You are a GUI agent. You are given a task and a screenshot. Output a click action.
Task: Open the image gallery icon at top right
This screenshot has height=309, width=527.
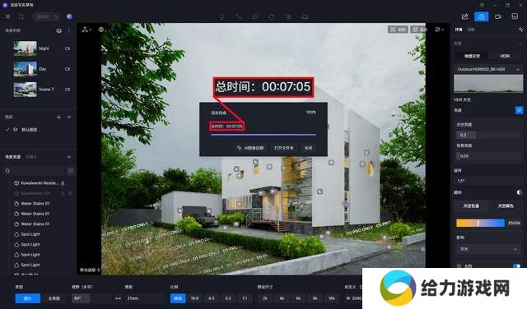point(515,16)
